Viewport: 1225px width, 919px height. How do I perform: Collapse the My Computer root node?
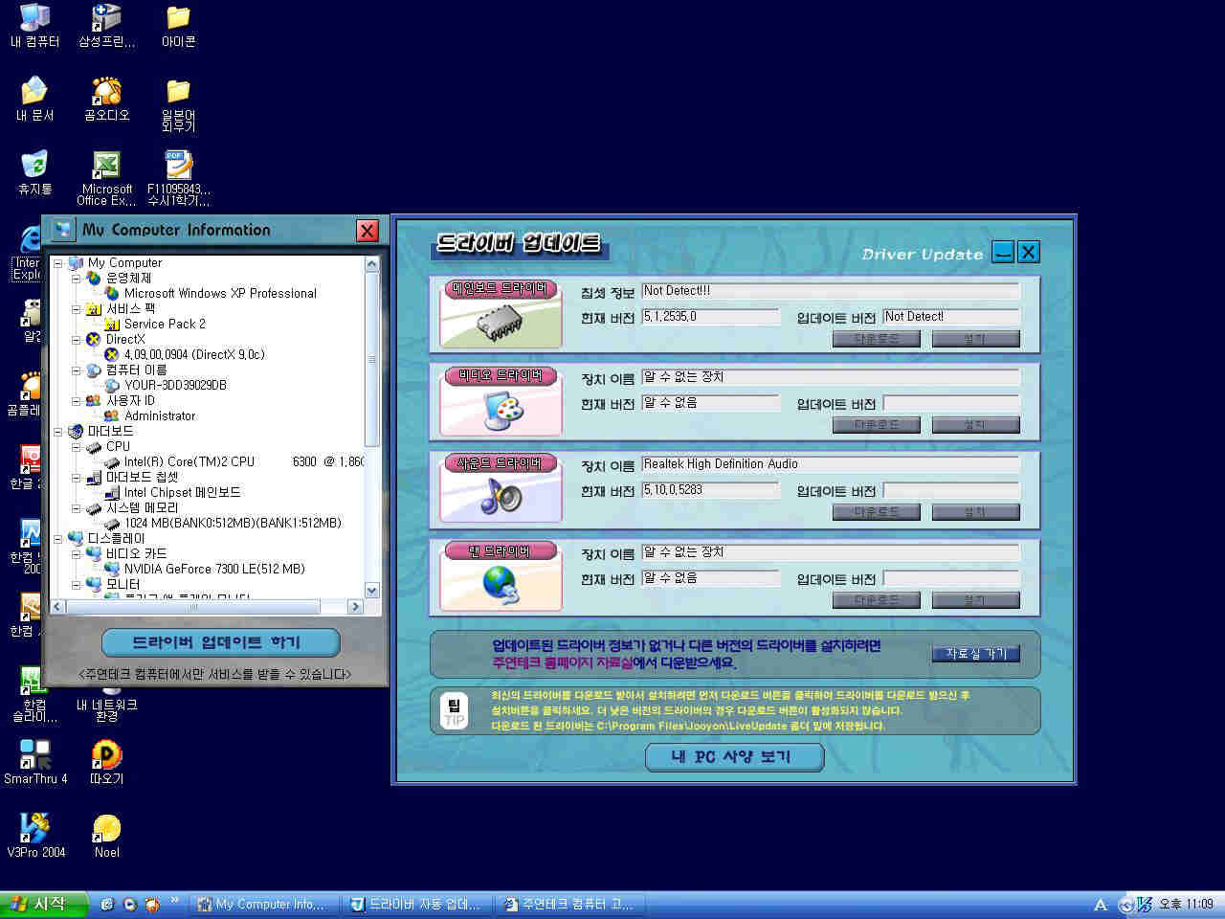pyautogui.click(x=57, y=262)
